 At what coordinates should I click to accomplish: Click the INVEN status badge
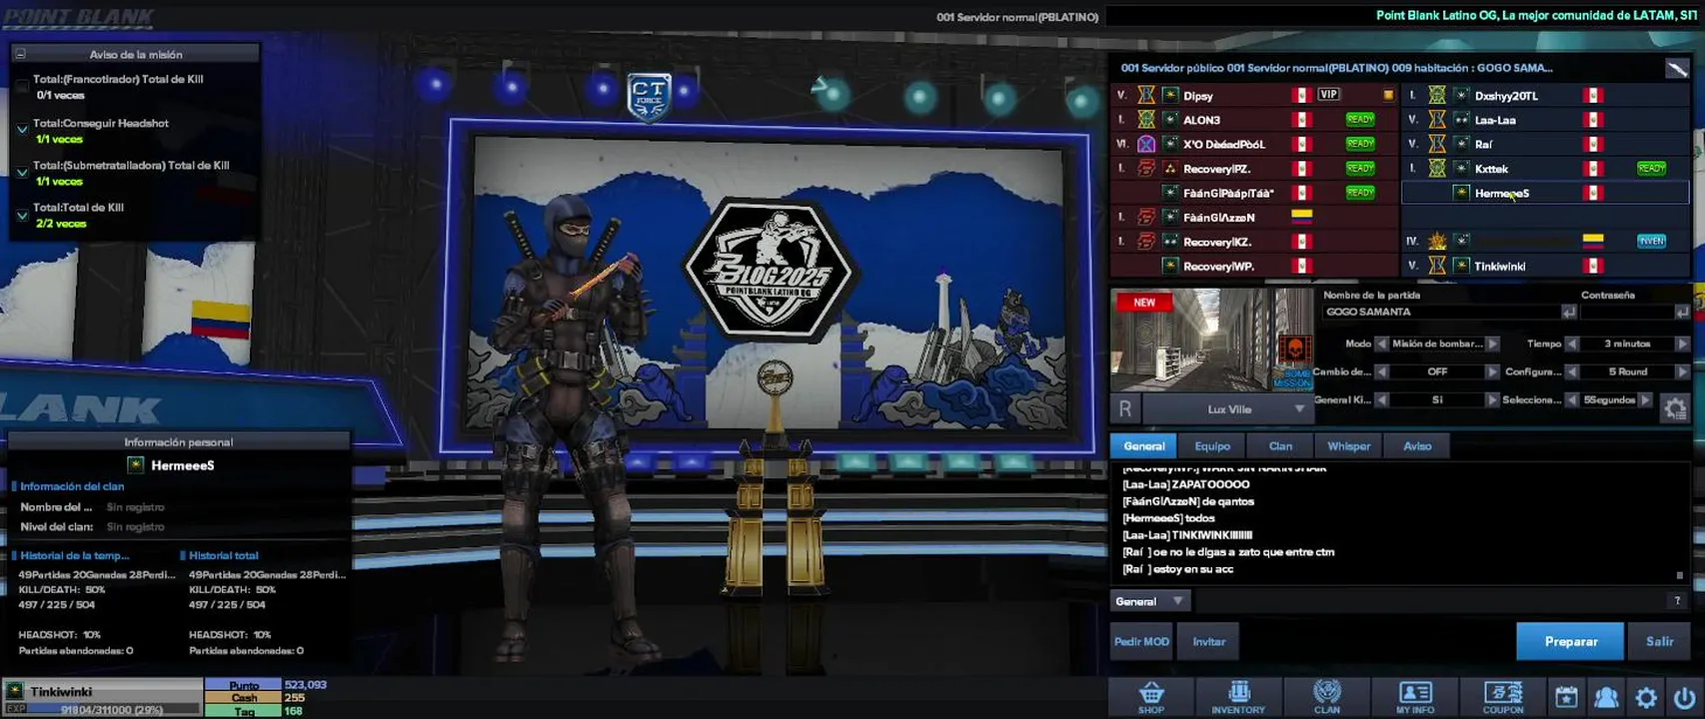[1651, 241]
